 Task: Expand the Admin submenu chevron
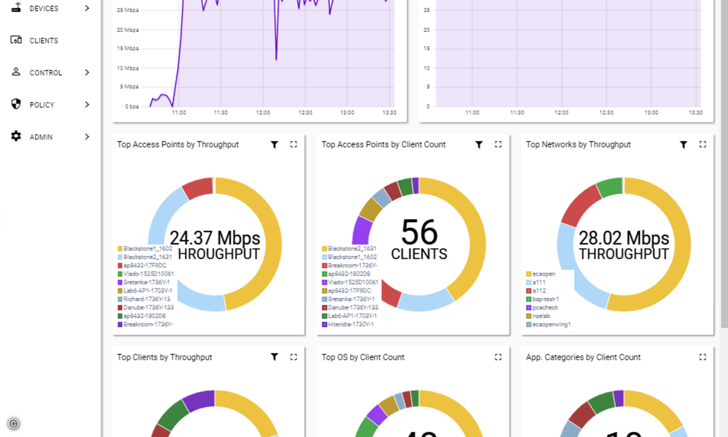tap(87, 137)
